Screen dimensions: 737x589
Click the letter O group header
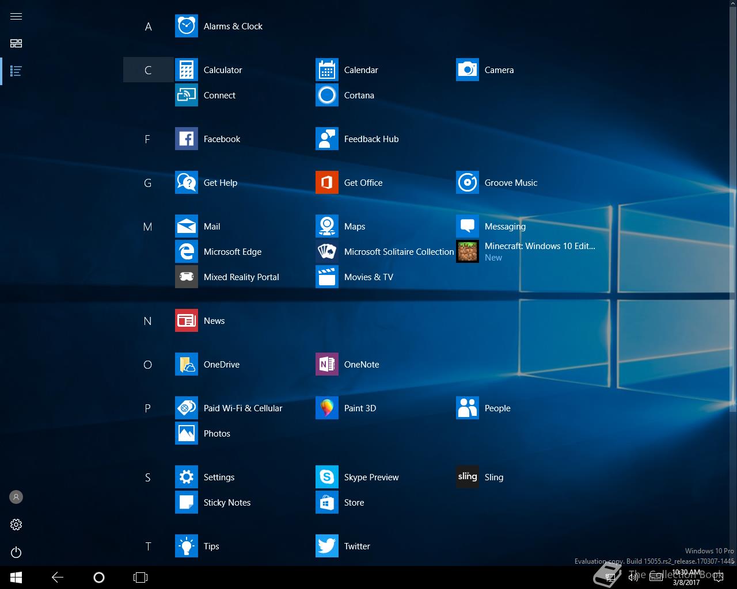coord(148,364)
